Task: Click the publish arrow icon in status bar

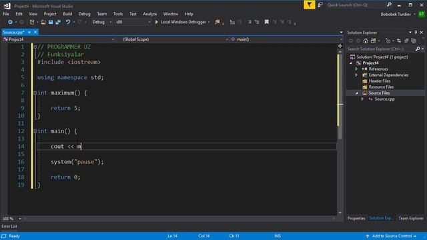Action: 368,236
